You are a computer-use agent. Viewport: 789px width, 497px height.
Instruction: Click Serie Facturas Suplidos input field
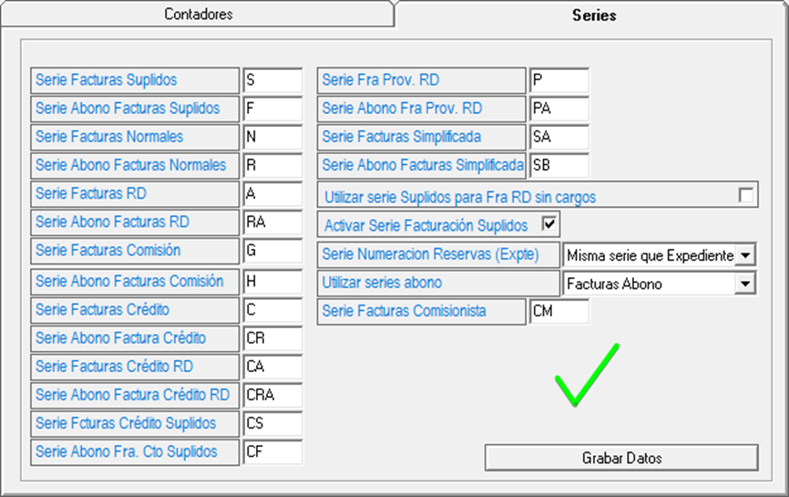272,80
